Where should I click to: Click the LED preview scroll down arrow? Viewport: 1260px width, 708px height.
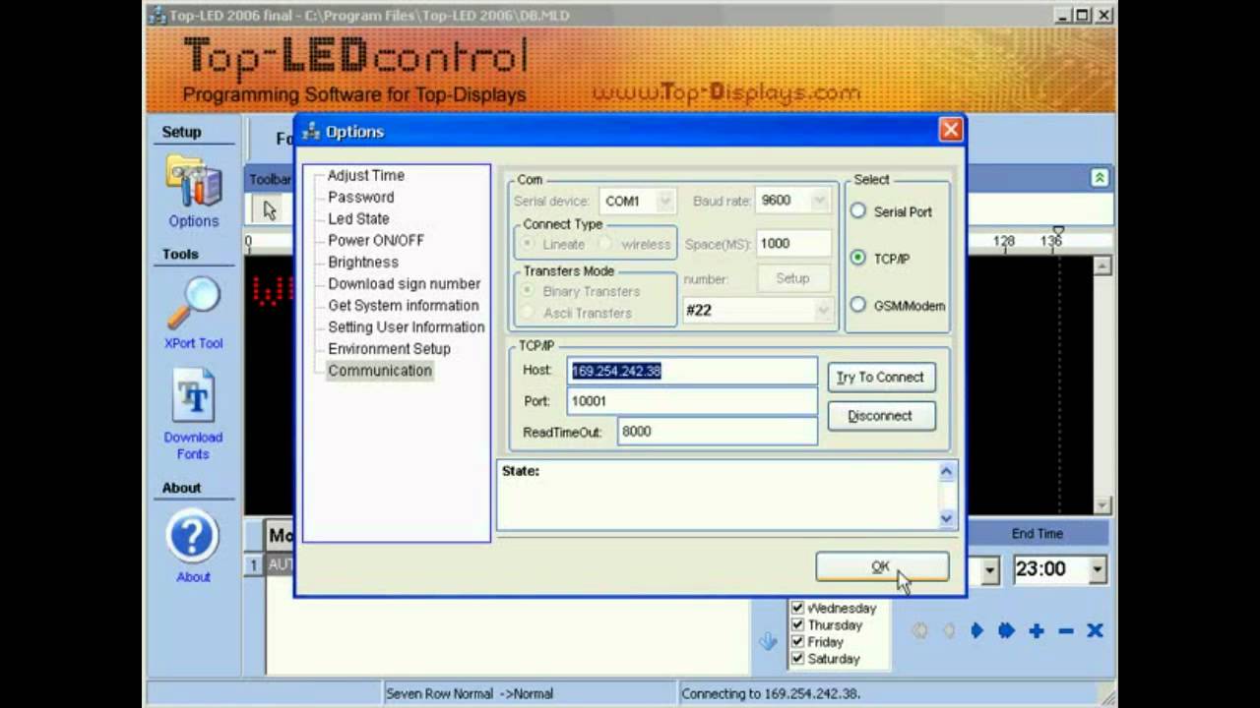point(1102,504)
